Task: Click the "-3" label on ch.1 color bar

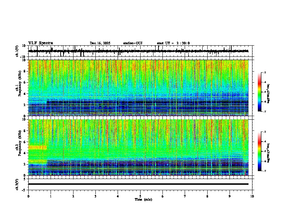Action: tap(264, 72)
